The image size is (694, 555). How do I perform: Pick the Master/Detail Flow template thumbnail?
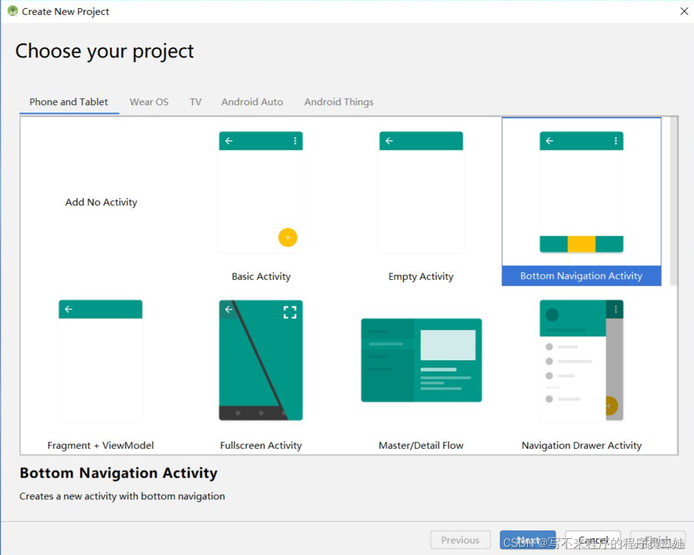[422, 360]
